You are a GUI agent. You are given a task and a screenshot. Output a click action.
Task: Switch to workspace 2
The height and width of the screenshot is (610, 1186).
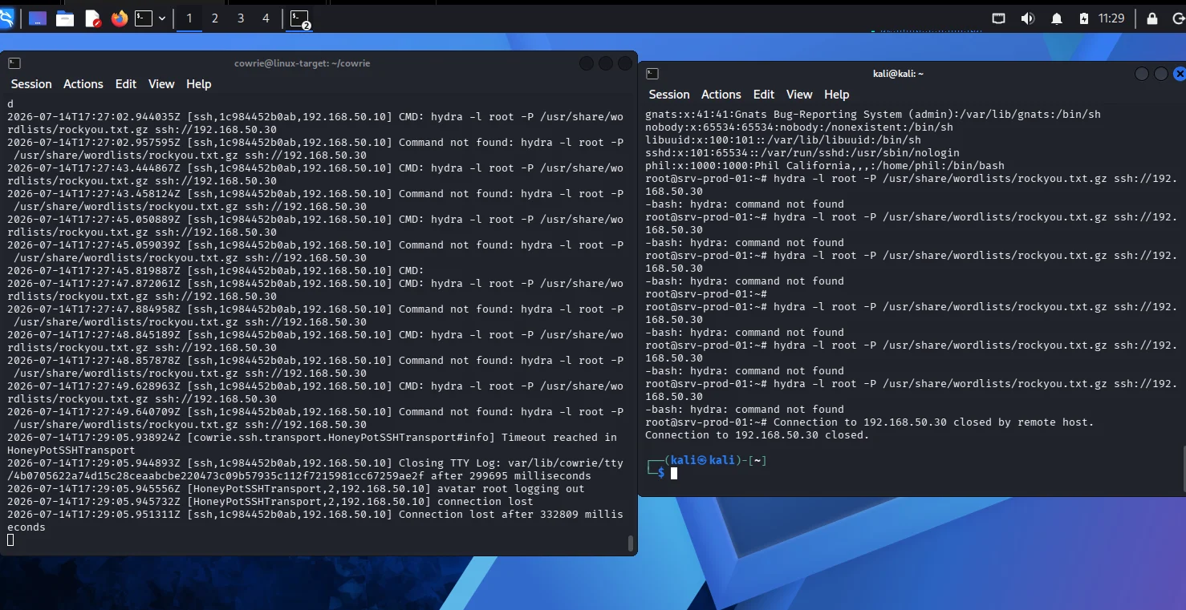pyautogui.click(x=215, y=18)
